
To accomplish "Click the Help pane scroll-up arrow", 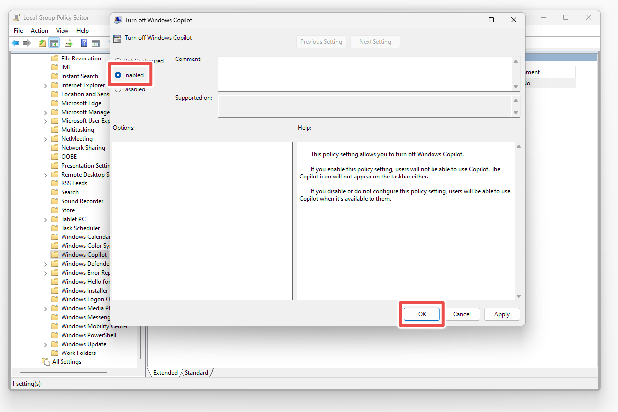I will (x=519, y=146).
